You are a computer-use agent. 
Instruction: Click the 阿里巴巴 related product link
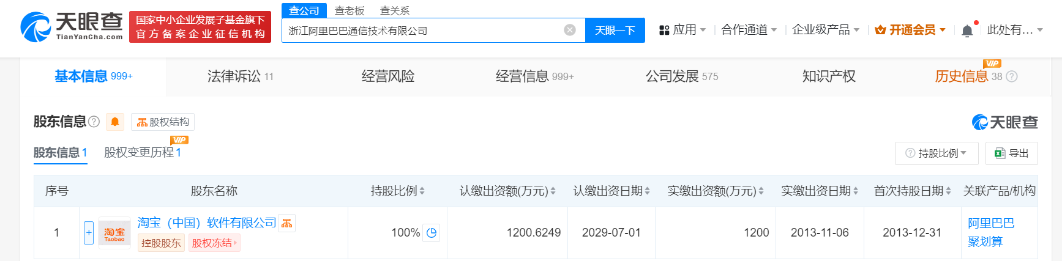(991, 224)
